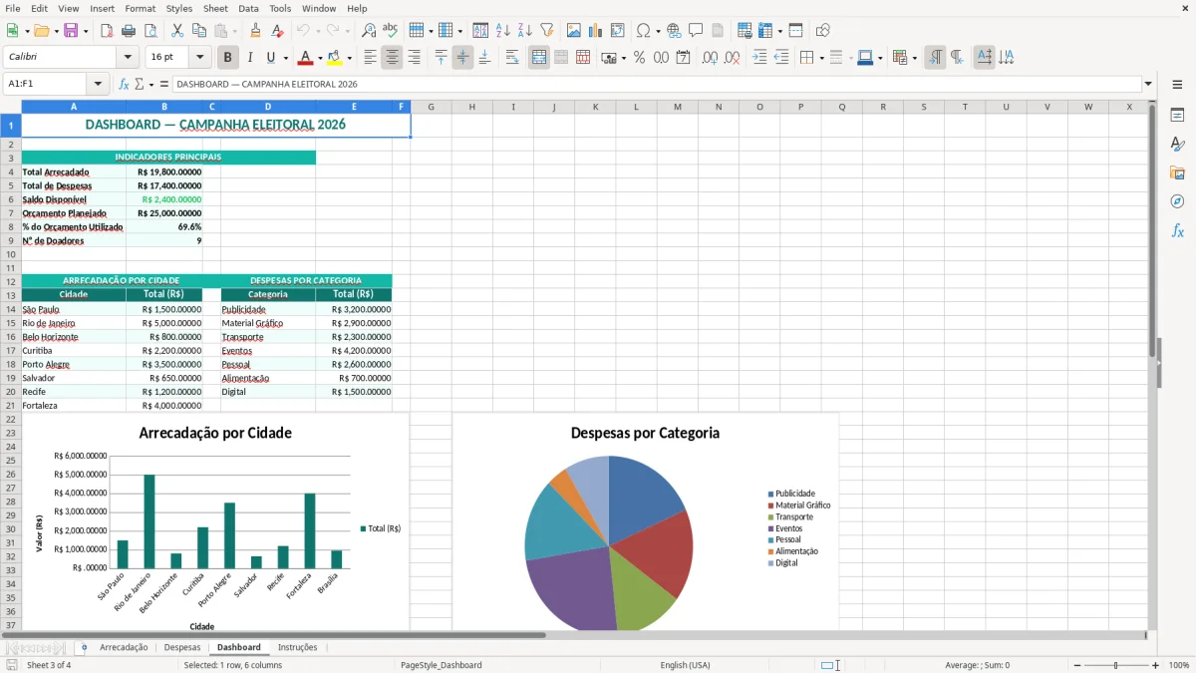1196x673 pixels.
Task: Switch to the Instruções sheet tab
Action: 297,647
